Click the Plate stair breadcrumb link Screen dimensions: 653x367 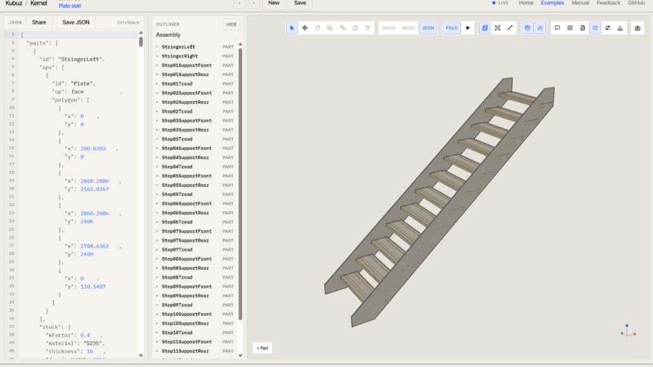coord(70,6)
